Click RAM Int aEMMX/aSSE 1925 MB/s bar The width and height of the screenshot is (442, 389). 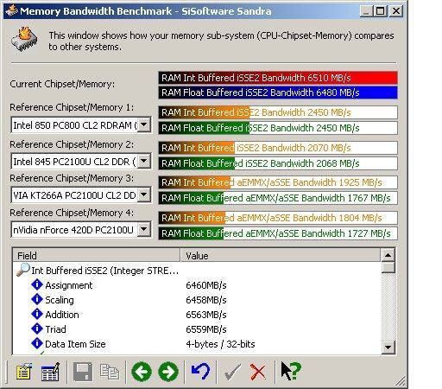(x=278, y=182)
